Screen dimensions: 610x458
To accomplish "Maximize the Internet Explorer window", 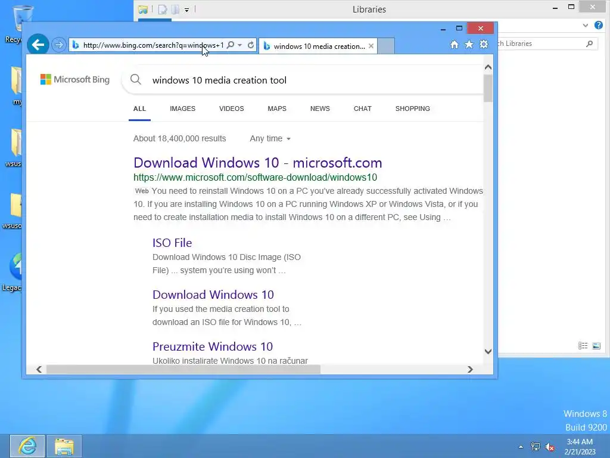I will [x=459, y=29].
